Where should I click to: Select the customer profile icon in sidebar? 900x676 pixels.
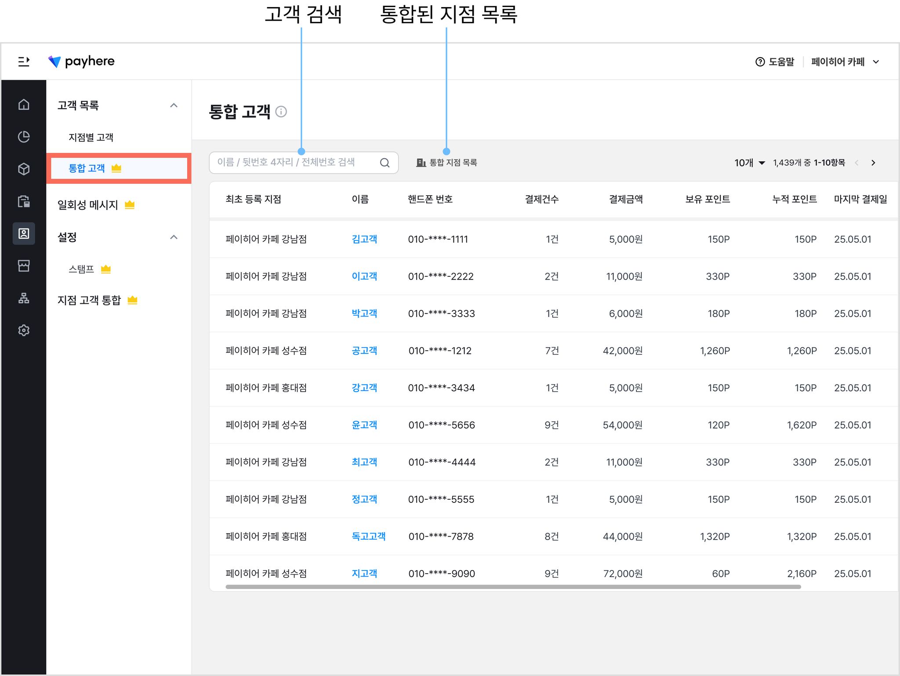click(24, 233)
